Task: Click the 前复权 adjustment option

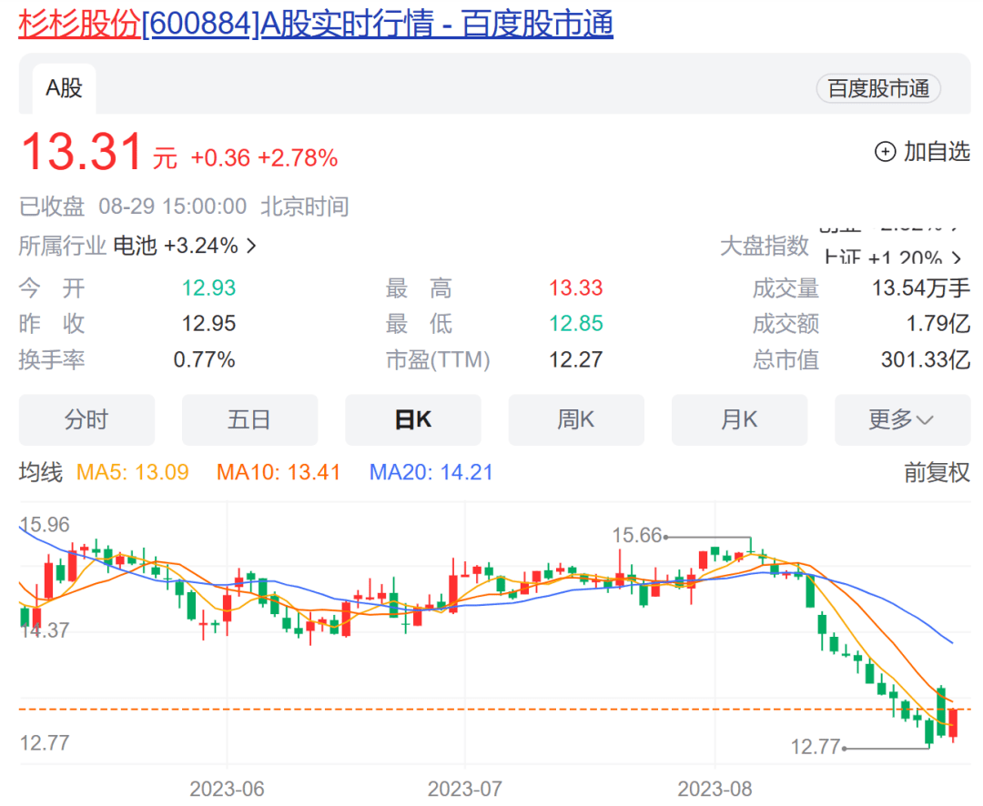Action: pos(937,472)
